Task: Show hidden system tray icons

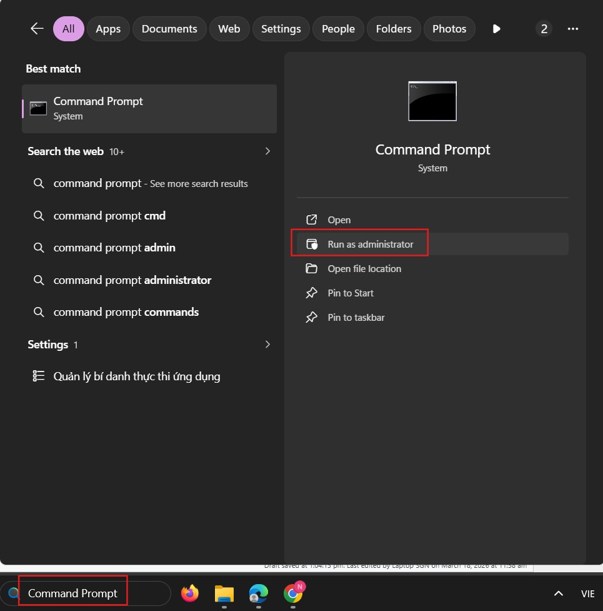Action: (559, 593)
